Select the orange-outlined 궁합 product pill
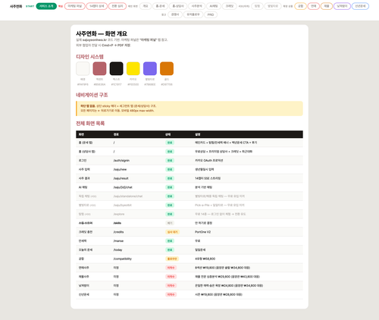Screen dimensions: 379x320 [300, 6]
